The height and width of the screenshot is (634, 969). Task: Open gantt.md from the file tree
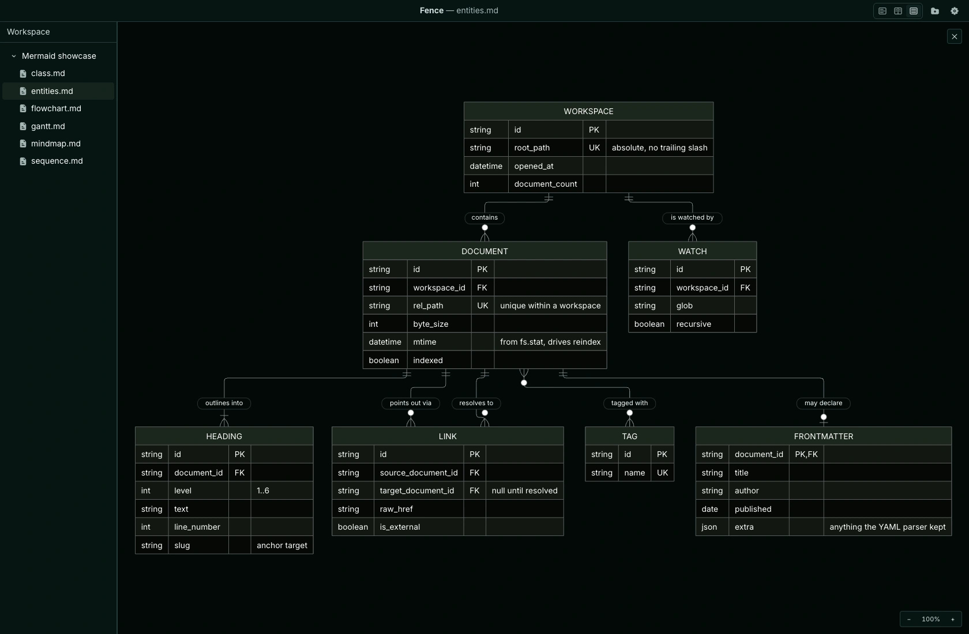pyautogui.click(x=58, y=126)
